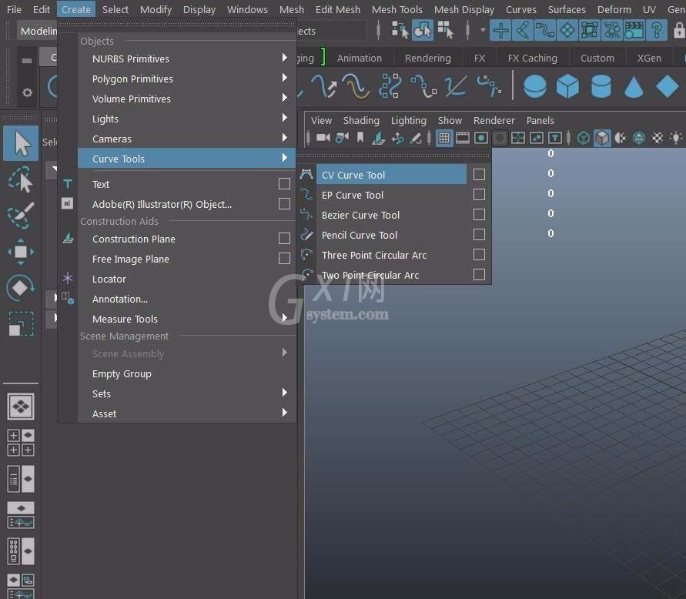This screenshot has height=599, width=686.
Task: Enable smooth shade all cube icon
Action: [x=602, y=139]
